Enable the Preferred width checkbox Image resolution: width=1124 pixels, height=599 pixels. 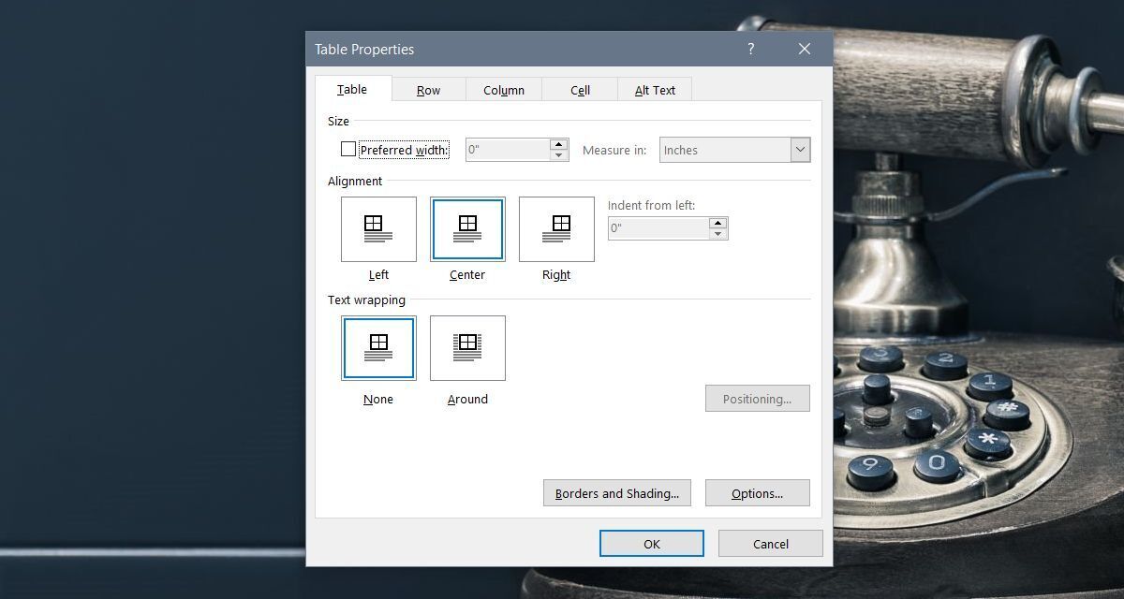[348, 150]
